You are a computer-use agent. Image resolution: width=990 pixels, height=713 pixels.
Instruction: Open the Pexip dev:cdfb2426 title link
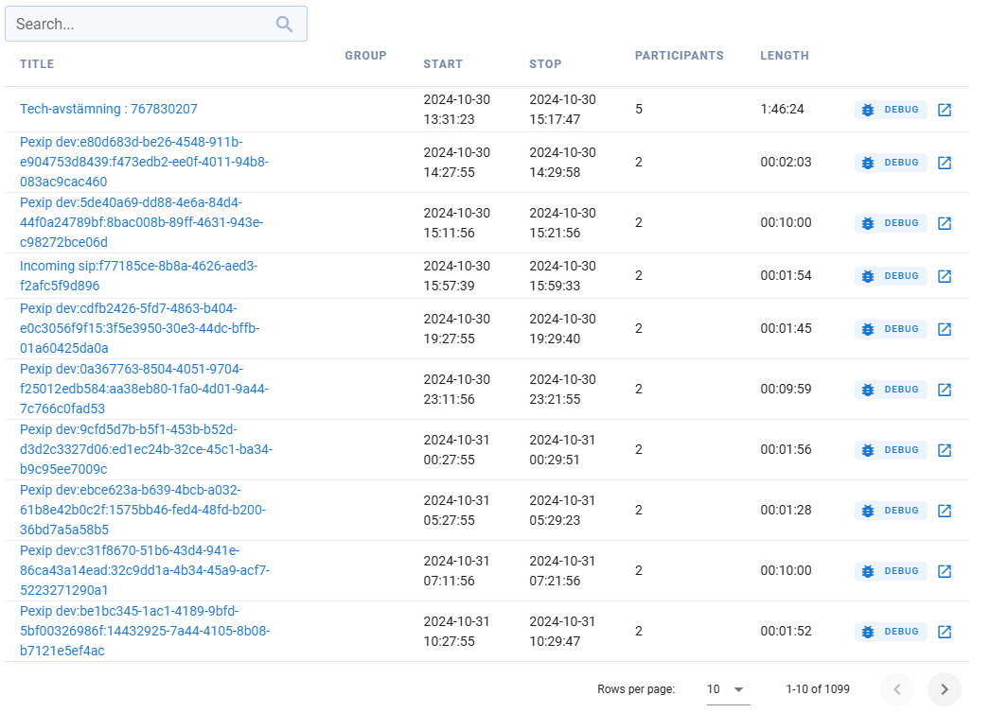(x=139, y=329)
